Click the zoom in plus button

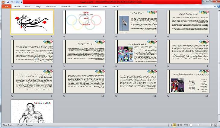coord(212,125)
